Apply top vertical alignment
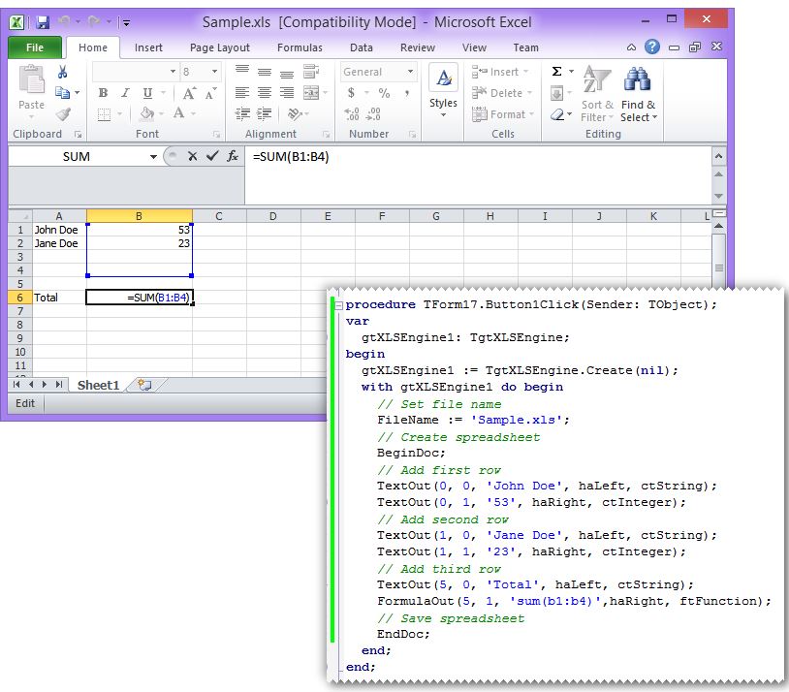 coord(242,71)
